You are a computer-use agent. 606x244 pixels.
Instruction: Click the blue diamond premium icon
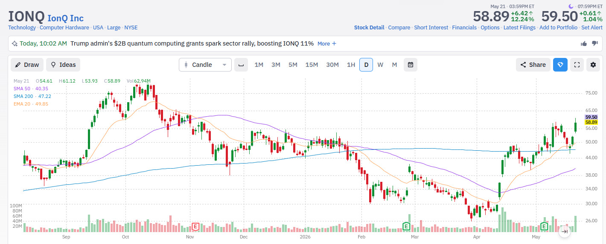560,65
